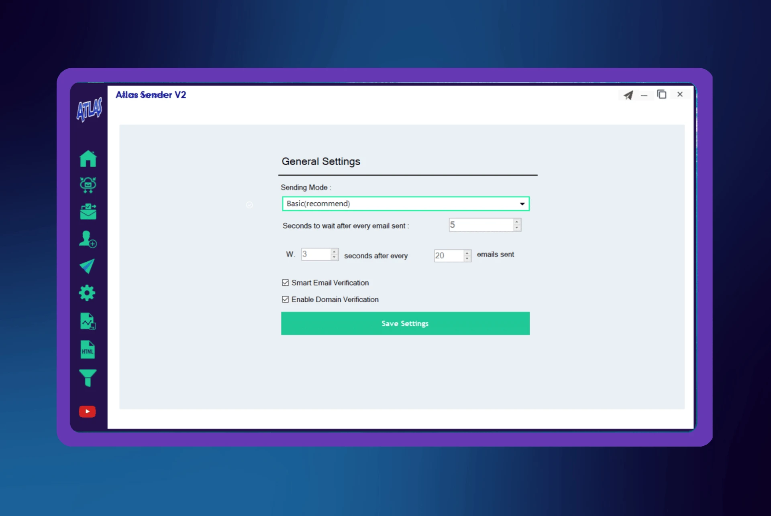Click the red YouTube icon

(87, 412)
